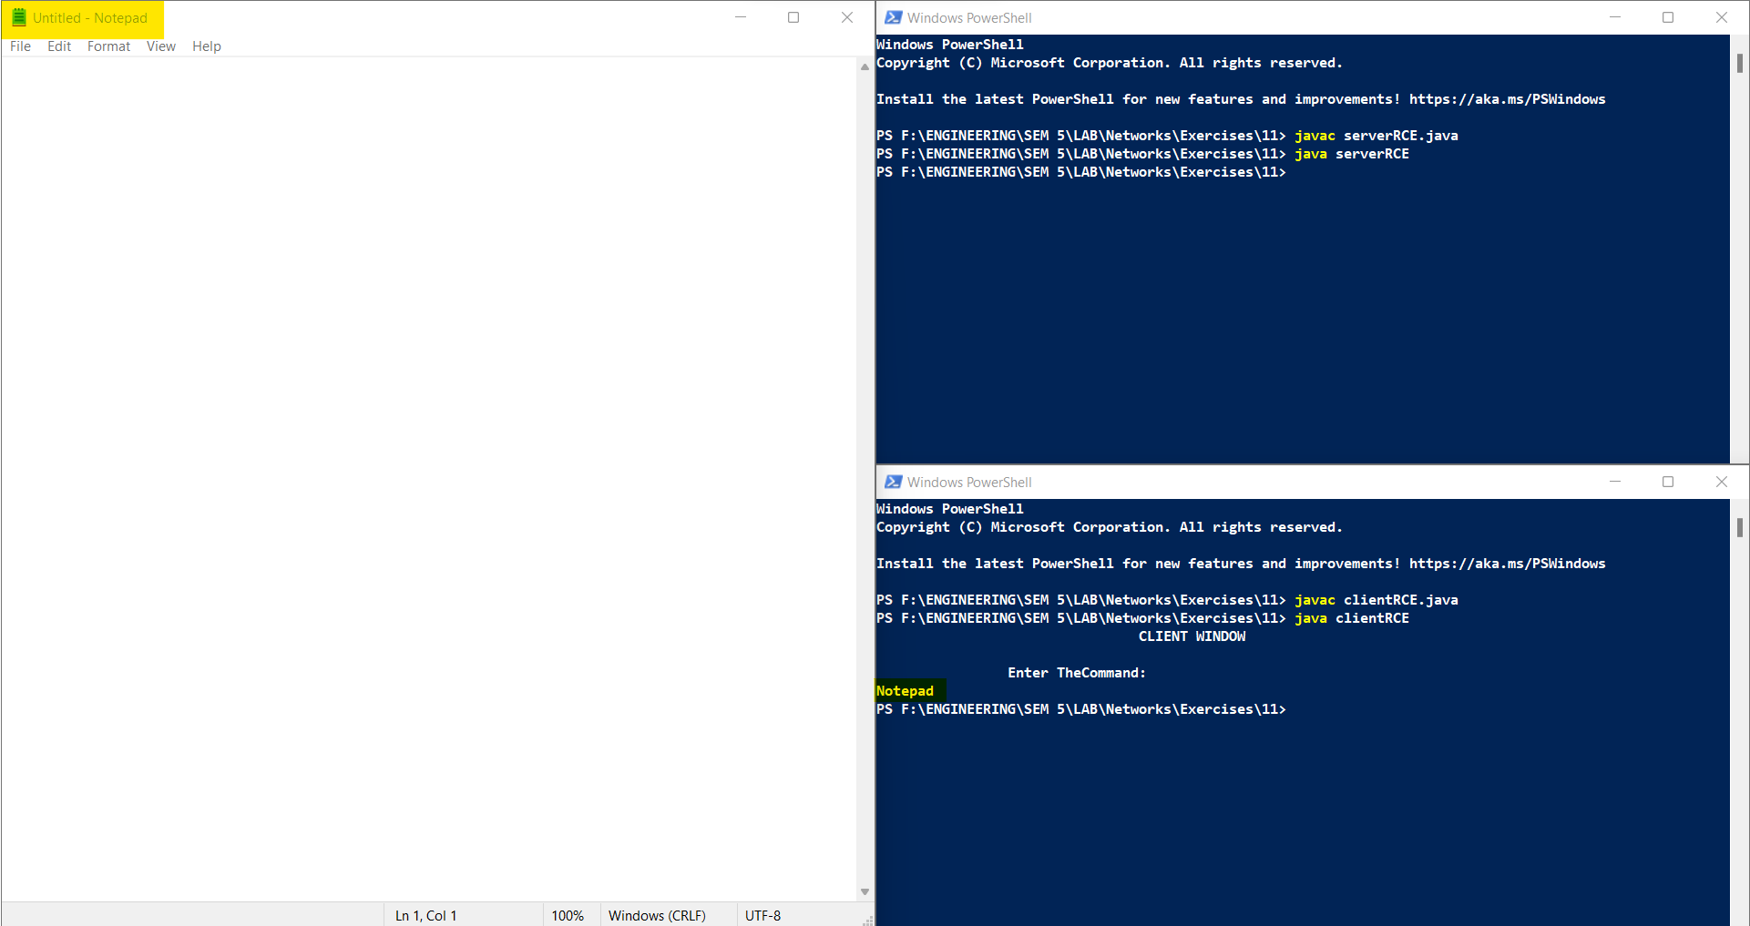
Task: Click the UTF-8 encoding status entry
Action: coord(763,915)
